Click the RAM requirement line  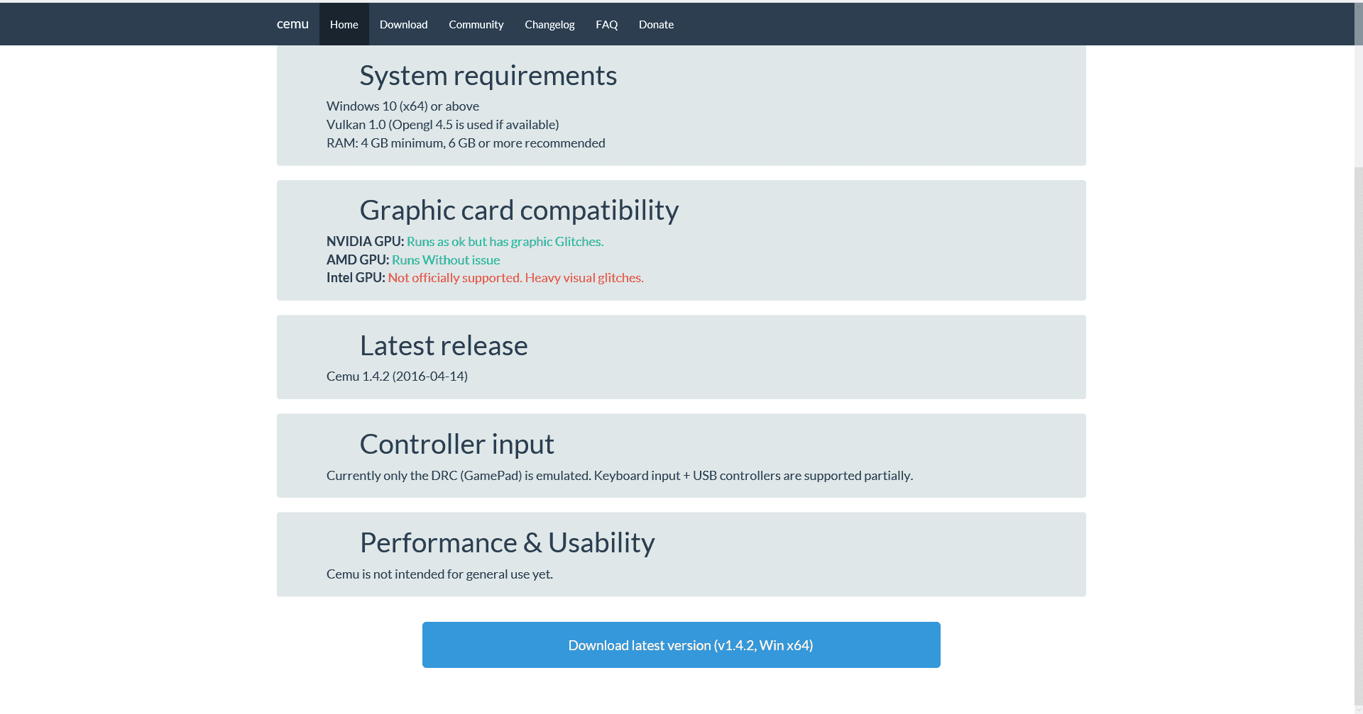[466, 143]
